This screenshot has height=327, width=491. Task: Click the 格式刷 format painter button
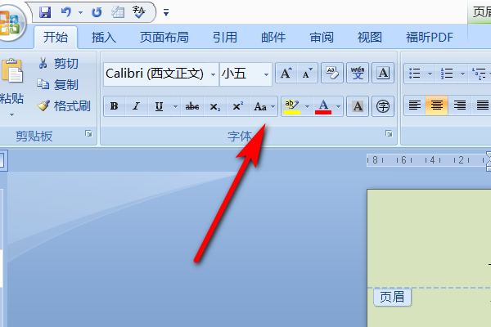pos(64,105)
